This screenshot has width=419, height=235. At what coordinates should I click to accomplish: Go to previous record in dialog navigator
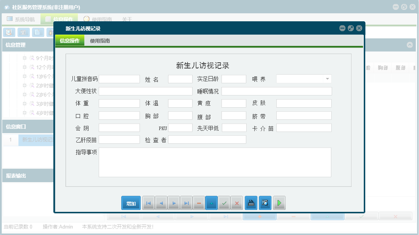click(161, 203)
